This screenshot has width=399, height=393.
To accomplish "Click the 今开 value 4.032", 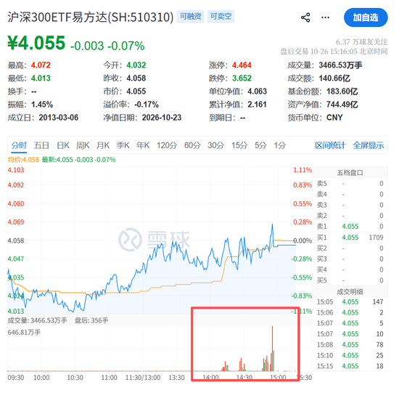I will pos(136,65).
